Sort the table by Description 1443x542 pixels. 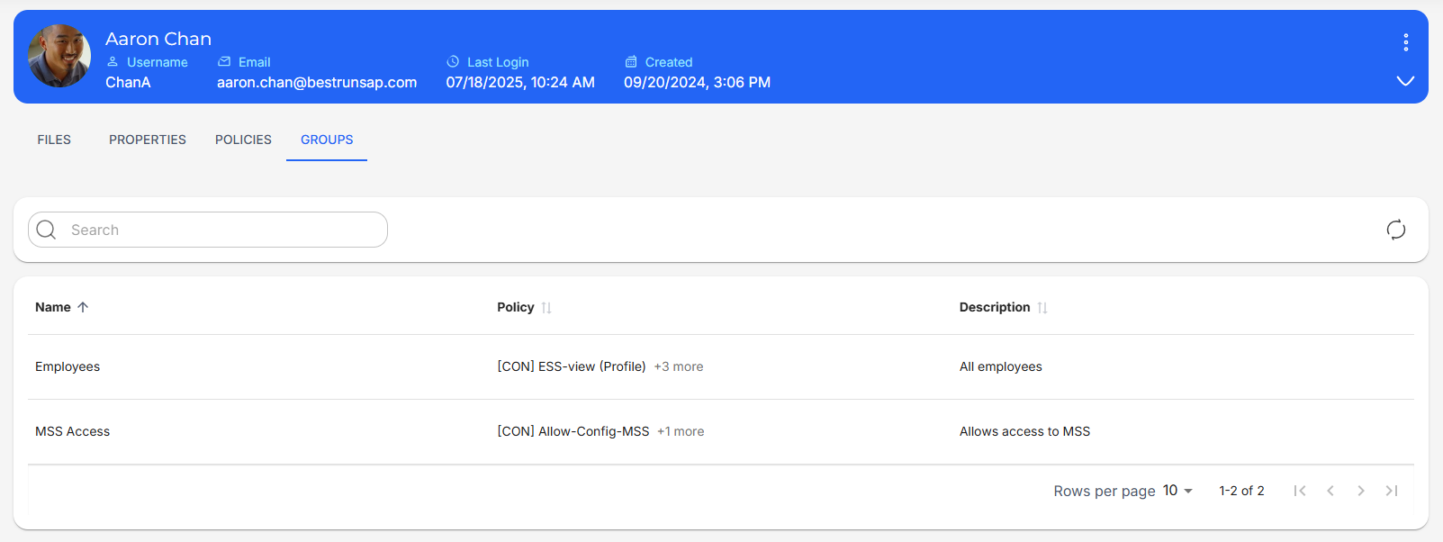(x=1042, y=308)
